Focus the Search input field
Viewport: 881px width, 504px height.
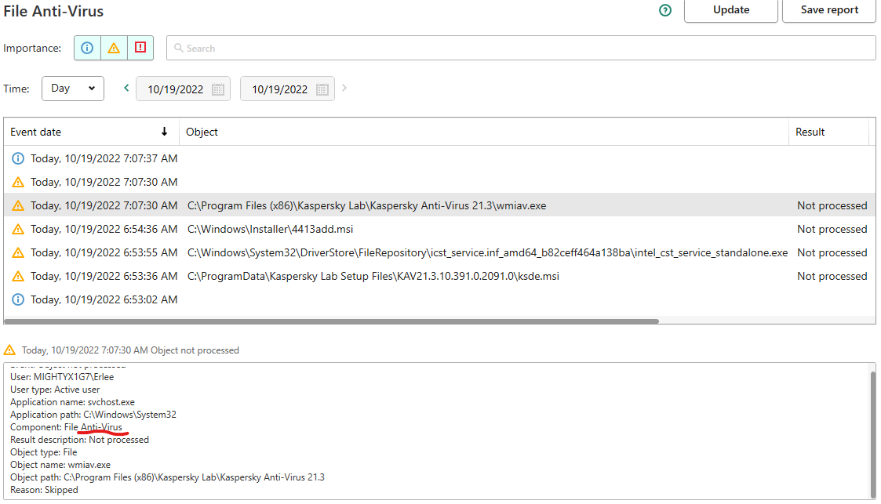521,49
